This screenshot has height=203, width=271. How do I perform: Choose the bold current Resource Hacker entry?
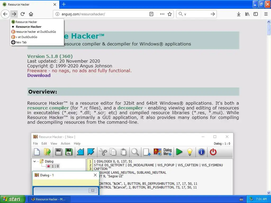37,27
